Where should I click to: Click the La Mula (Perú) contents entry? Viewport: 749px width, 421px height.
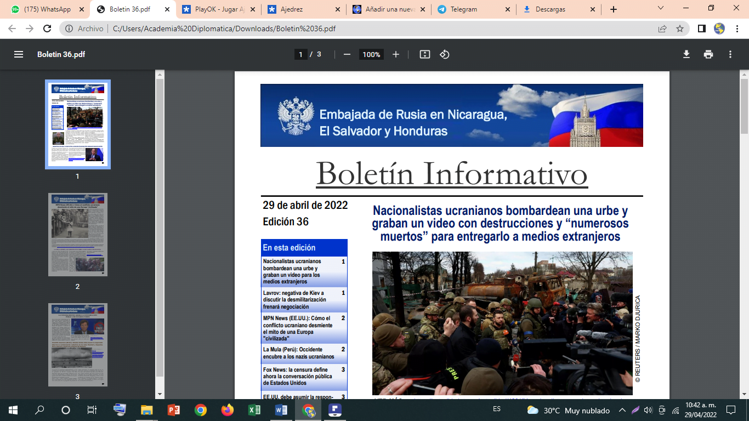click(304, 353)
